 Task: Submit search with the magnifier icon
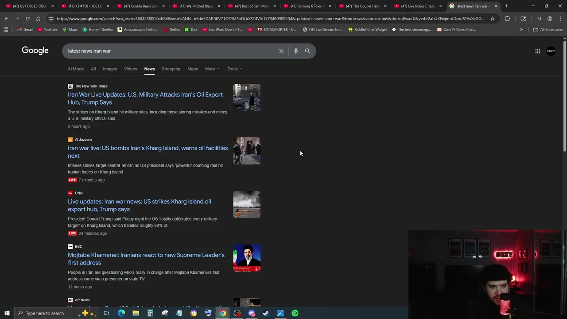click(x=307, y=51)
